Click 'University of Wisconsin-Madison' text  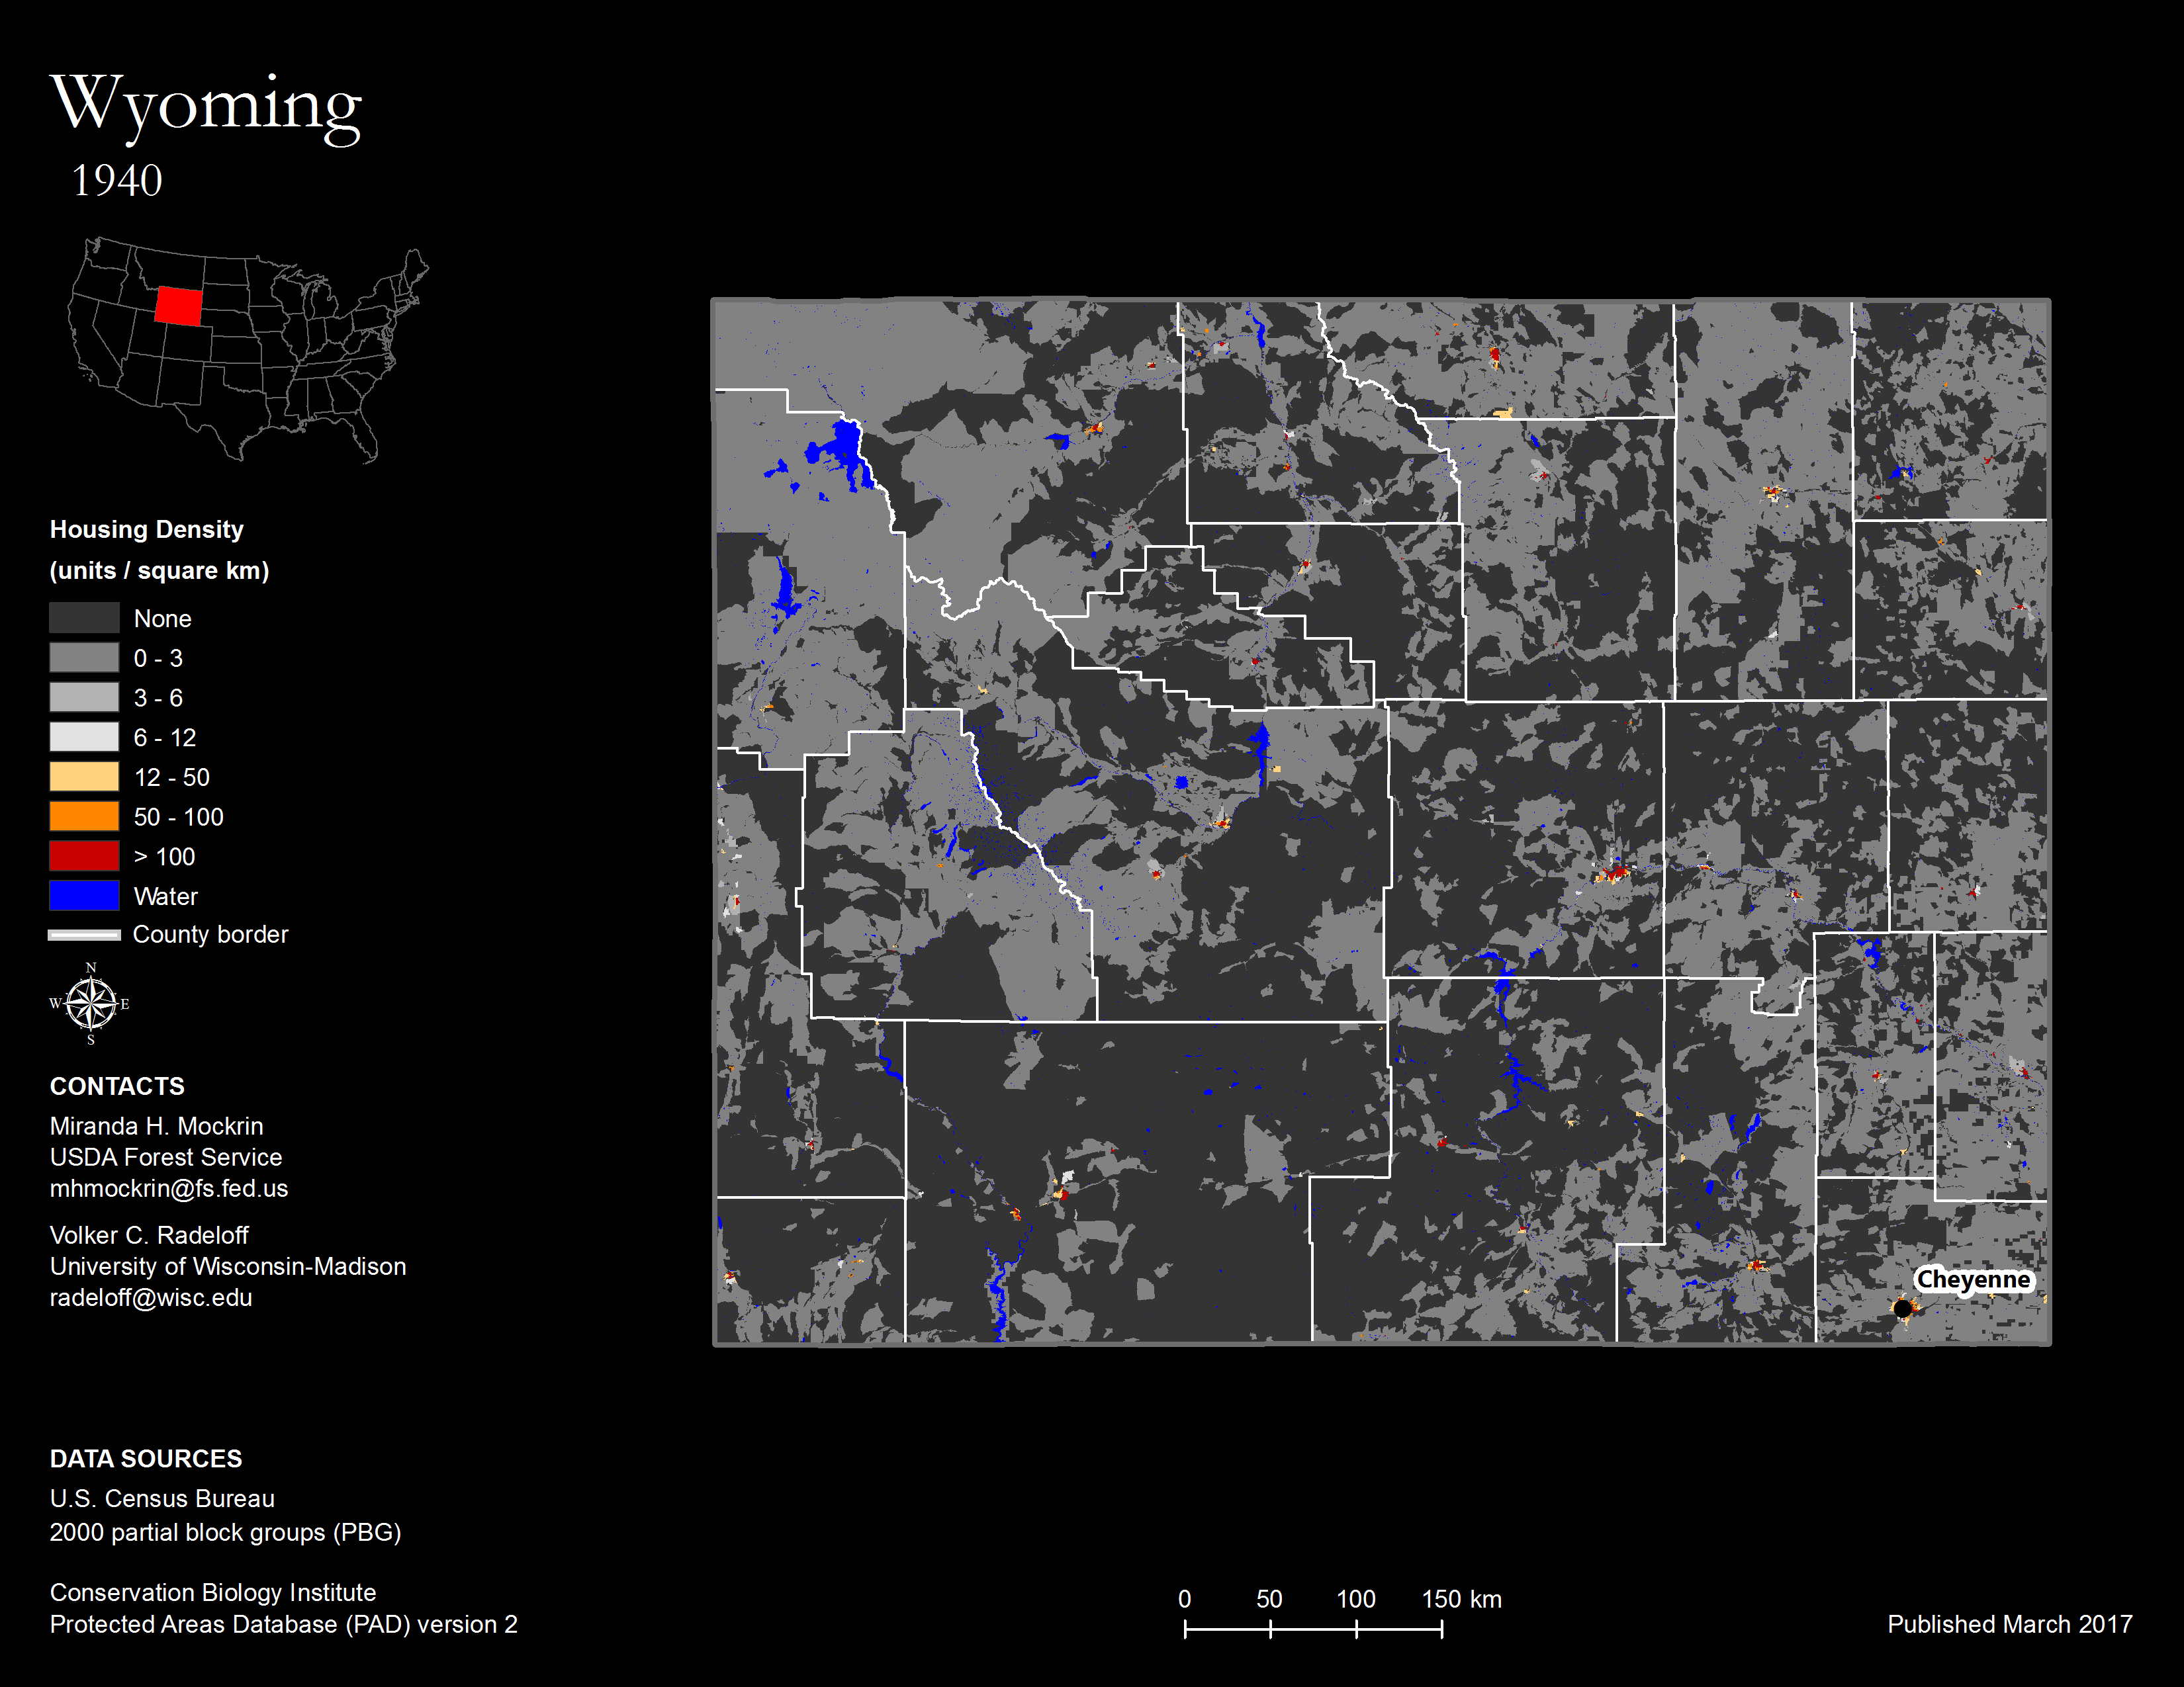point(229,1266)
